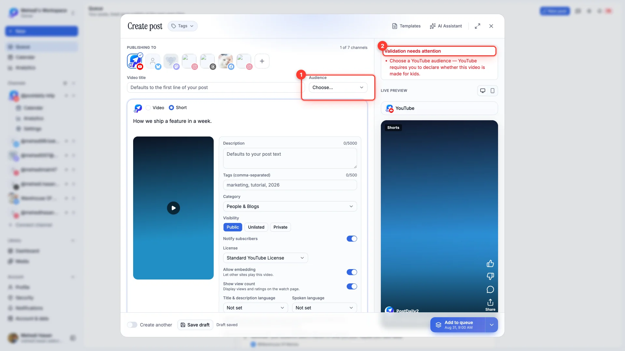Click Save draft button

pyautogui.click(x=195, y=325)
